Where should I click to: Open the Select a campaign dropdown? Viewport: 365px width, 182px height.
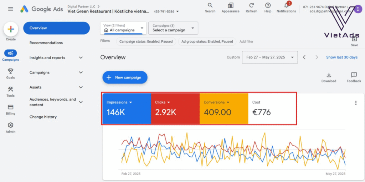coord(173,28)
